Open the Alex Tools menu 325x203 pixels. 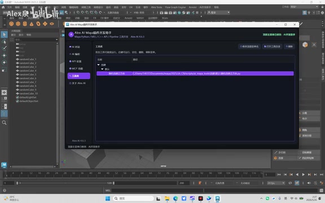(x=156, y=7)
